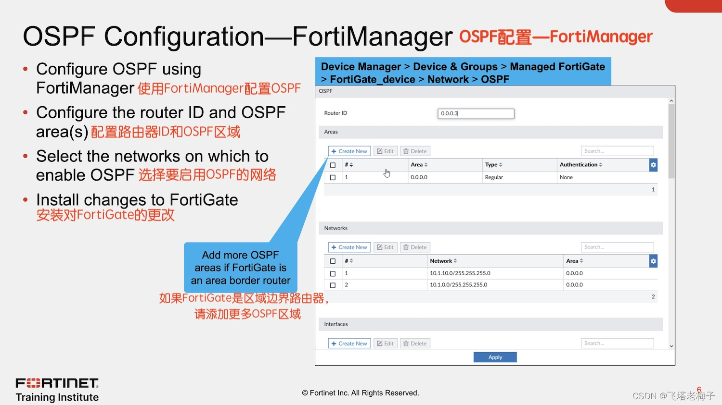Viewport: 722px width, 405px height.
Task: Sort Areas table by # column
Action: [x=349, y=165]
